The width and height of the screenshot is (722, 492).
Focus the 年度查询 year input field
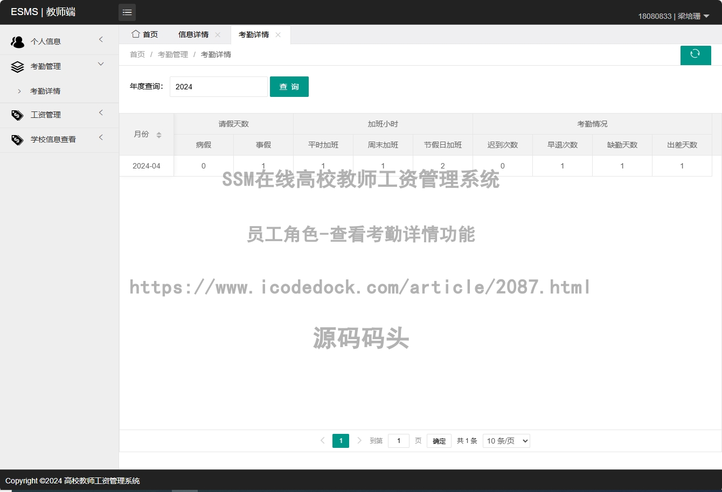point(219,87)
